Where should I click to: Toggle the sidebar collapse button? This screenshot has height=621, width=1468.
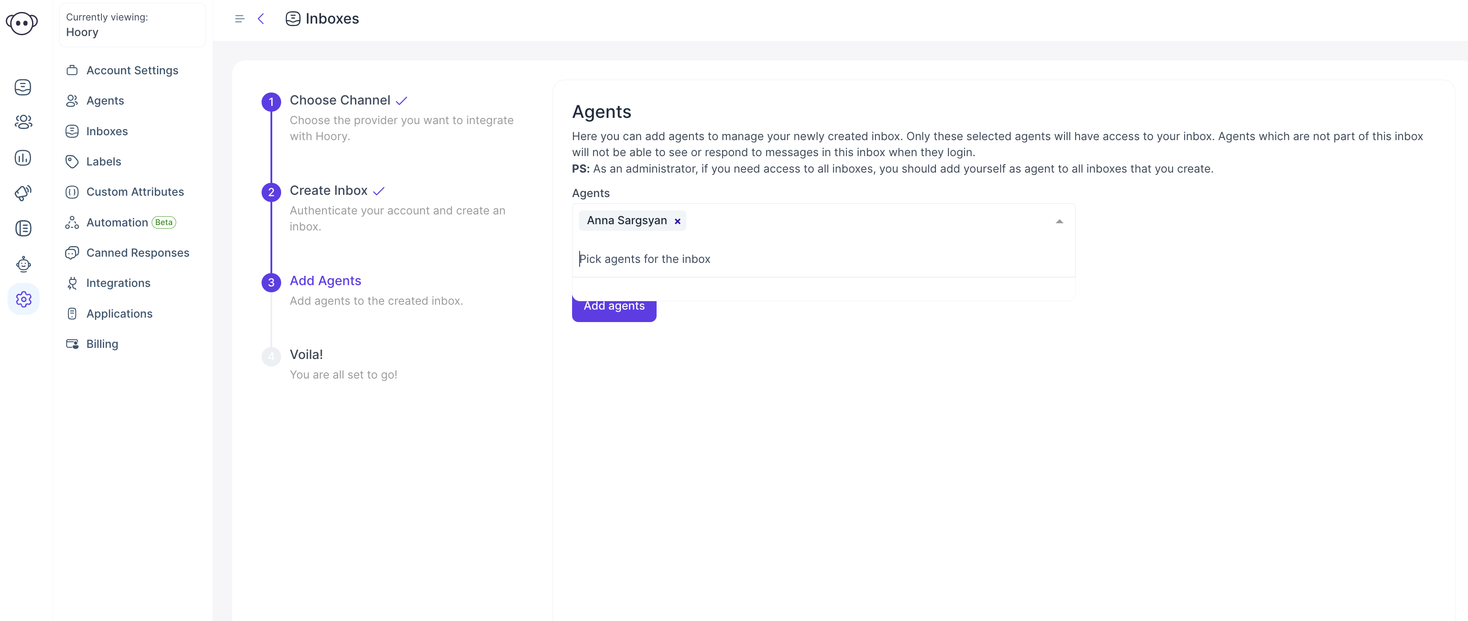240,19
